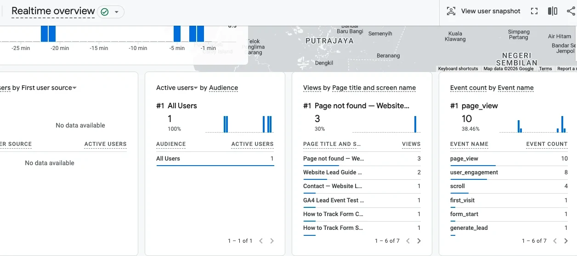Image resolution: width=577 pixels, height=256 pixels.
Task: Select the generate_lead event row
Action: tap(509, 228)
